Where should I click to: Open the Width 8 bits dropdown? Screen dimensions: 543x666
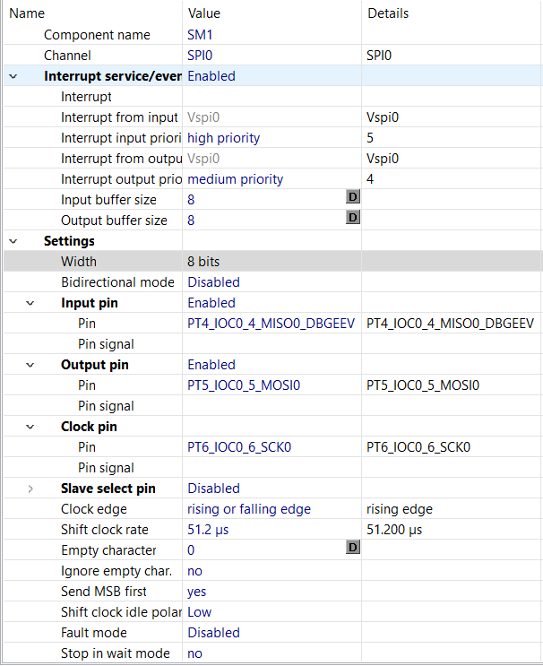[203, 262]
